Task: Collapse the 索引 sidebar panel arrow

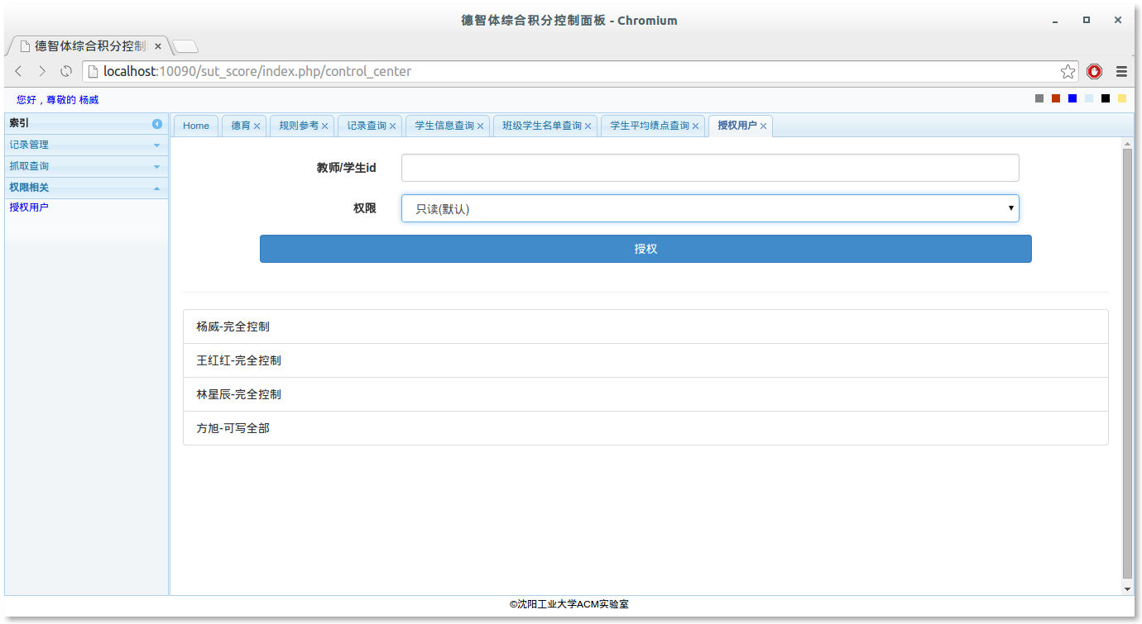Action: click(157, 123)
